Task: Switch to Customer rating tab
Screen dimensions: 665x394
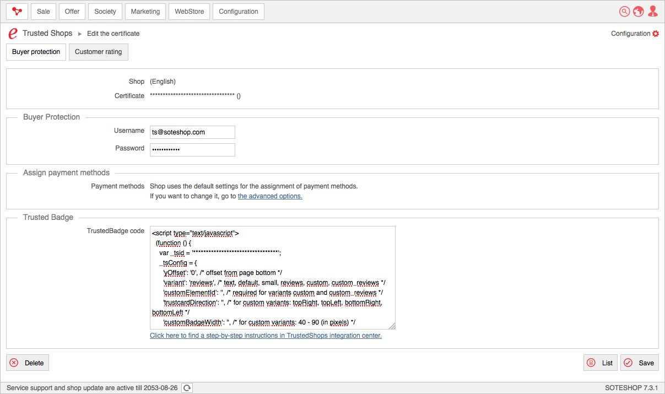Action: tap(99, 52)
